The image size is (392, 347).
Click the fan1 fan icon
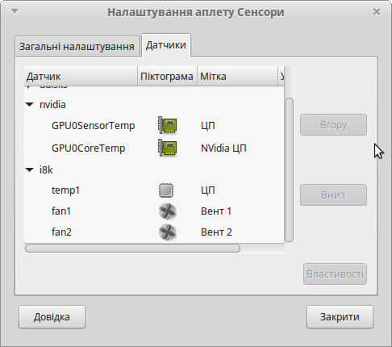tap(167, 211)
